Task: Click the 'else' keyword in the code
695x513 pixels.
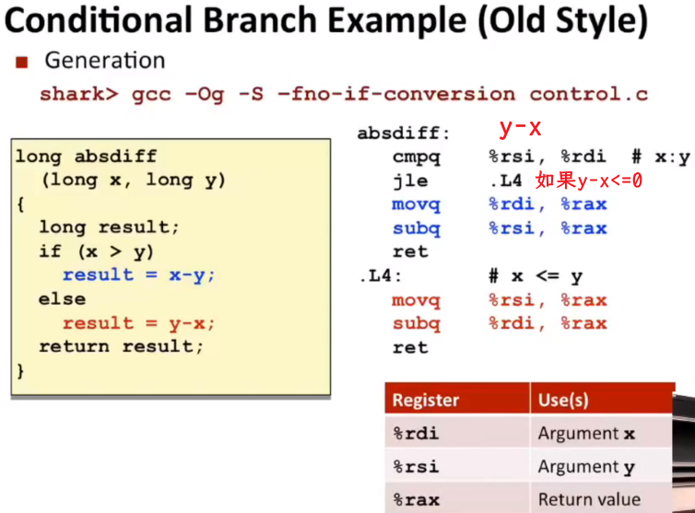Action: [x=62, y=299]
